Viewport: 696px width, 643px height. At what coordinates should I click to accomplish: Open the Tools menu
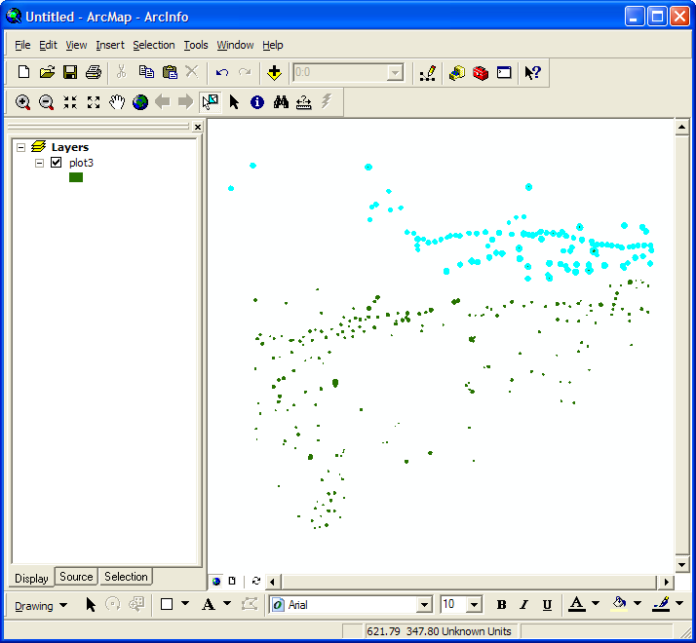(x=196, y=45)
